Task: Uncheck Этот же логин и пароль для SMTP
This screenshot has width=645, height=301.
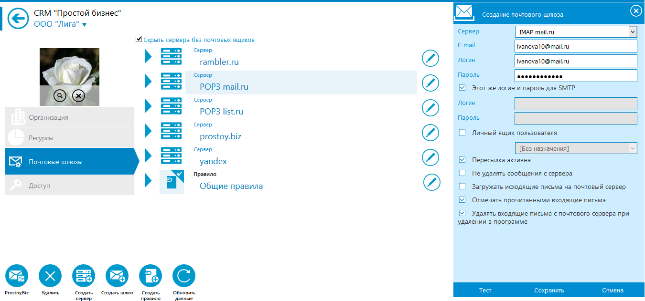Action: 462,88
